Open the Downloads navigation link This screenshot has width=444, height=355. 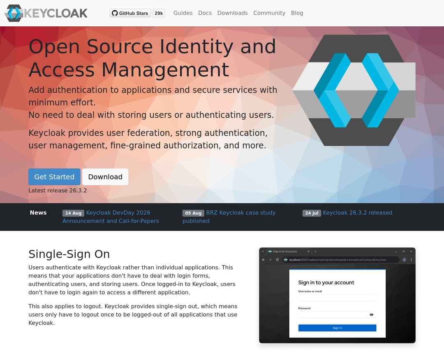click(x=232, y=13)
